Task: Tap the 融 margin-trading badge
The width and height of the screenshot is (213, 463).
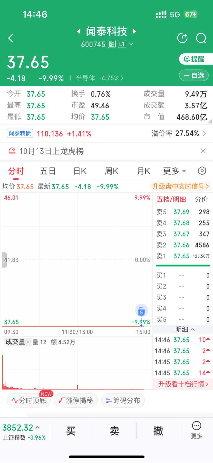Action: [112, 44]
